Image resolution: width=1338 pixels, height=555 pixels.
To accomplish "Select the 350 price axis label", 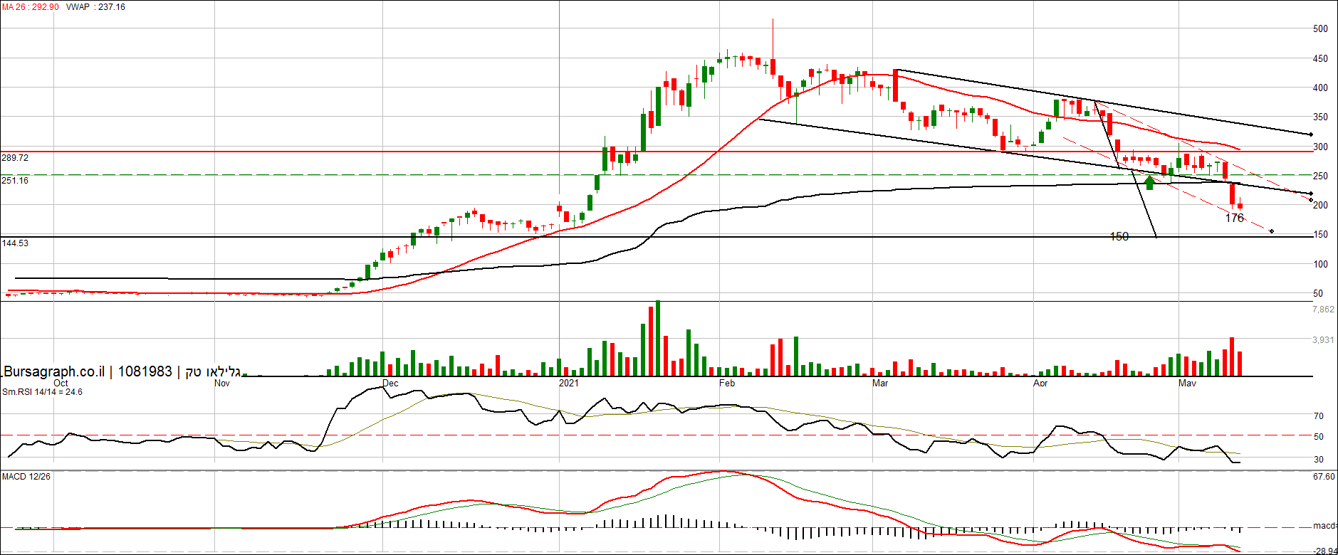I will 1320,117.
